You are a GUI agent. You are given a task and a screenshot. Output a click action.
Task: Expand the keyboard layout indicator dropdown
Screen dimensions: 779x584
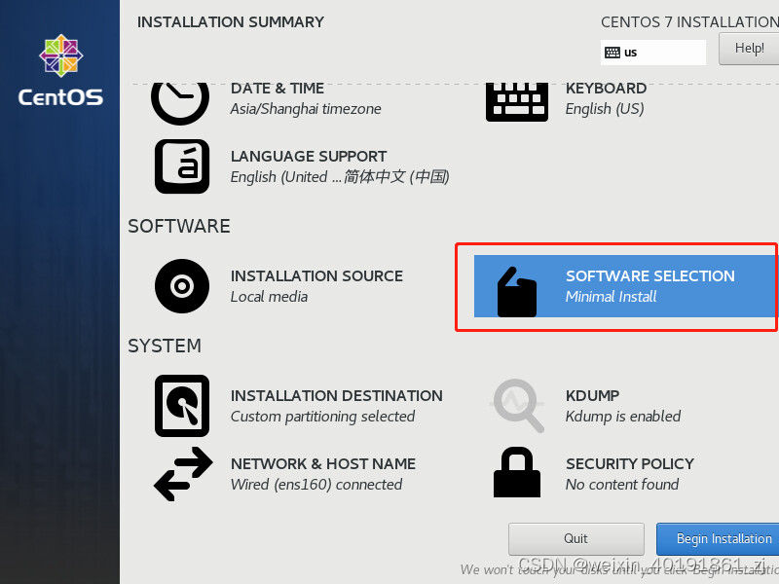click(x=652, y=53)
